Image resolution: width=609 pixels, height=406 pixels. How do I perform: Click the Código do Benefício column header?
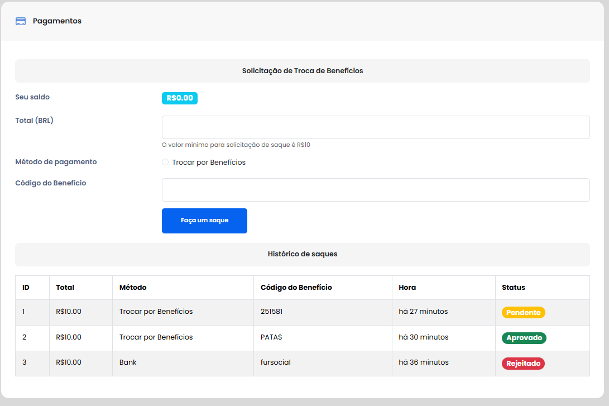296,288
